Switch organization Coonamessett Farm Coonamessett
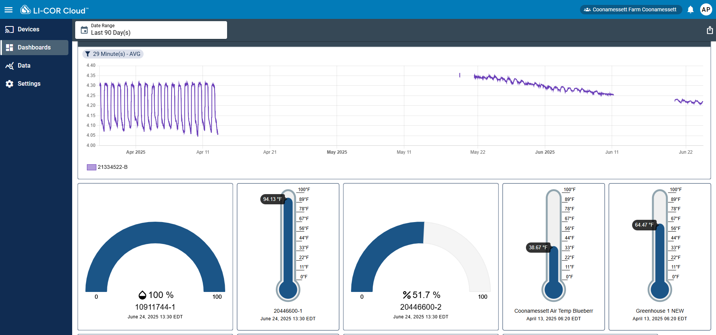 click(x=631, y=9)
